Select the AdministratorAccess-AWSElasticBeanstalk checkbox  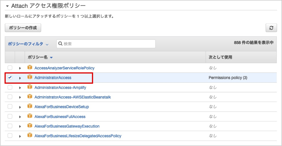[10, 97]
